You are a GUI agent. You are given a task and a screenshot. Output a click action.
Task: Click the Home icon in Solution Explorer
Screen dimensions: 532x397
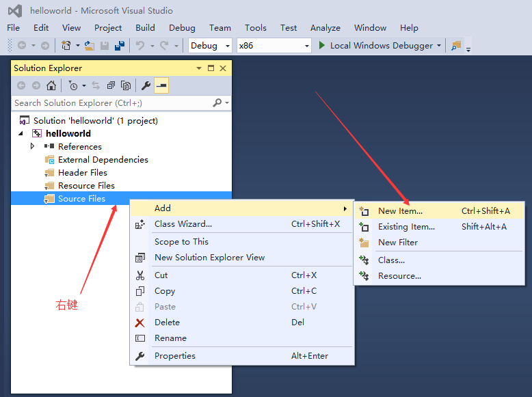[51, 85]
